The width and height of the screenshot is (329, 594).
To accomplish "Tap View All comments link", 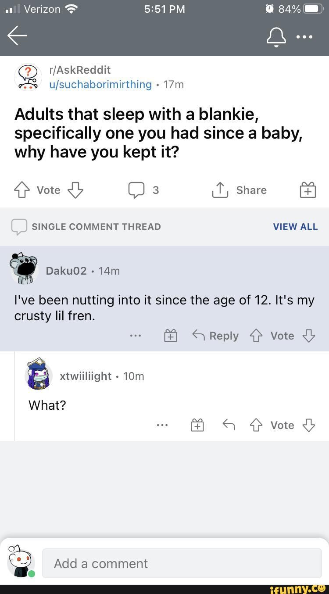I will (295, 226).
